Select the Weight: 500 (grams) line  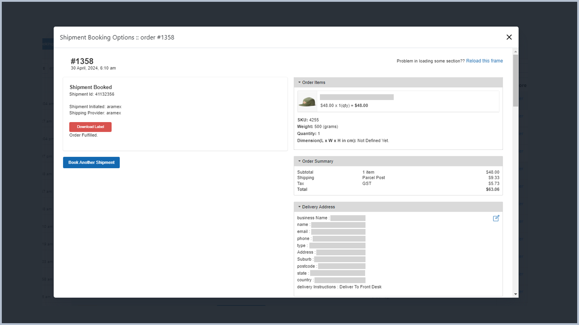[x=318, y=127]
